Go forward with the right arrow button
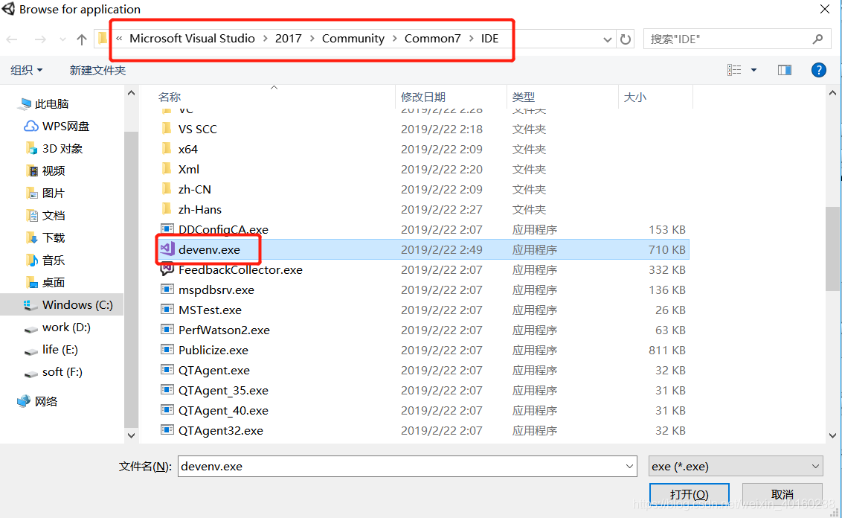Screen dimensions: 842x518 (x=40, y=39)
